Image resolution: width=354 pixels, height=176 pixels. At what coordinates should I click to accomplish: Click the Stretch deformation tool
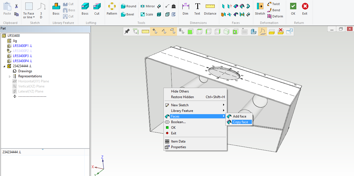pos(260,9)
